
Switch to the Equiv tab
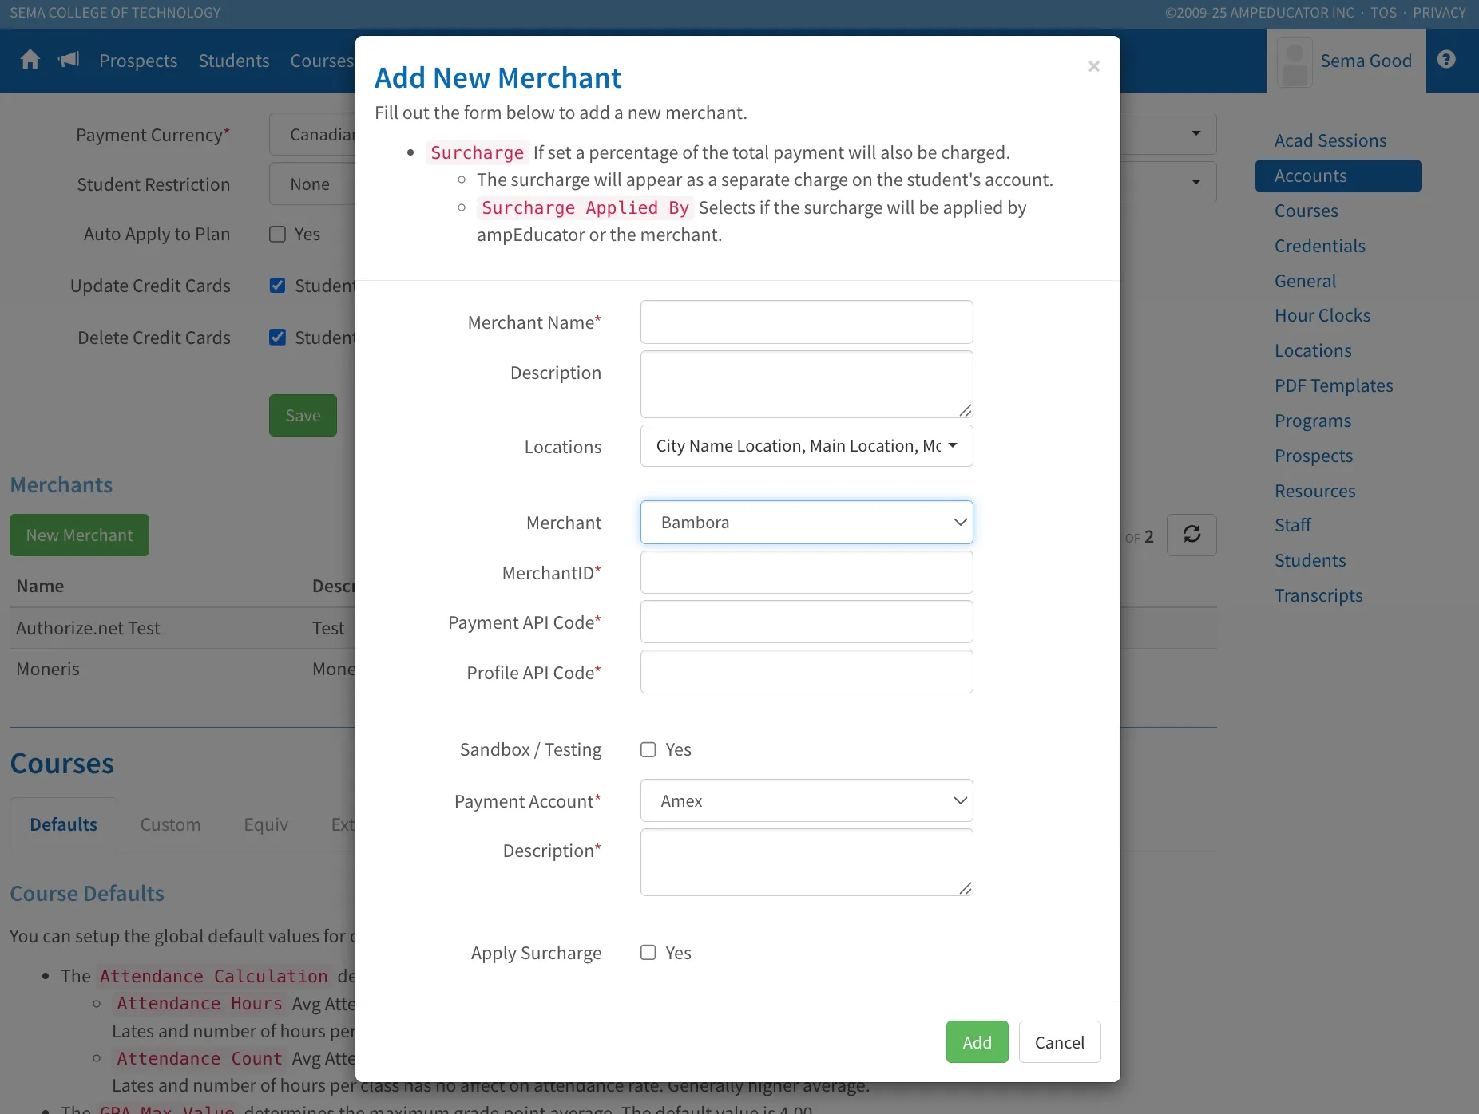pyautogui.click(x=266, y=824)
